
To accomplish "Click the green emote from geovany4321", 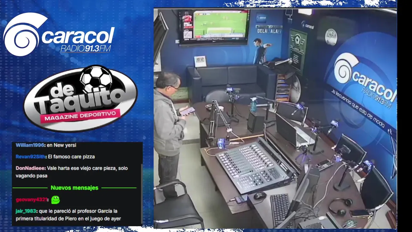I will (55, 200).
